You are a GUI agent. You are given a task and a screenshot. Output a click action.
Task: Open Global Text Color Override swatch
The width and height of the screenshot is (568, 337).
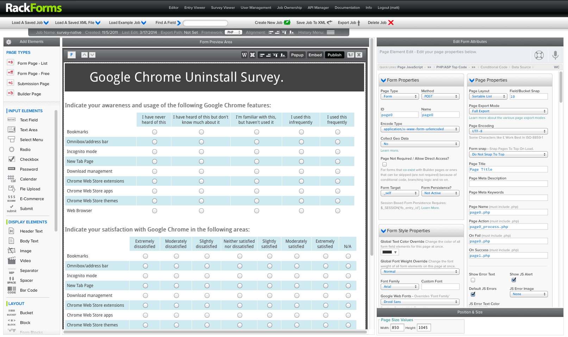tap(389, 252)
